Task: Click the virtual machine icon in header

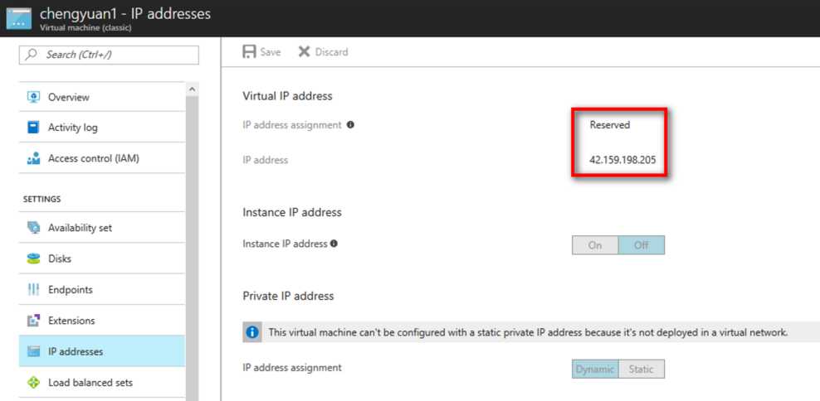Action: 18,18
